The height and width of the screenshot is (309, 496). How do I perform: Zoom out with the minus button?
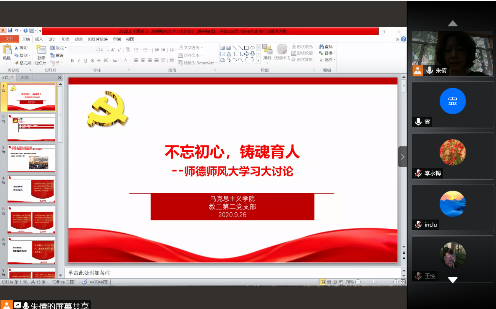pos(358,282)
